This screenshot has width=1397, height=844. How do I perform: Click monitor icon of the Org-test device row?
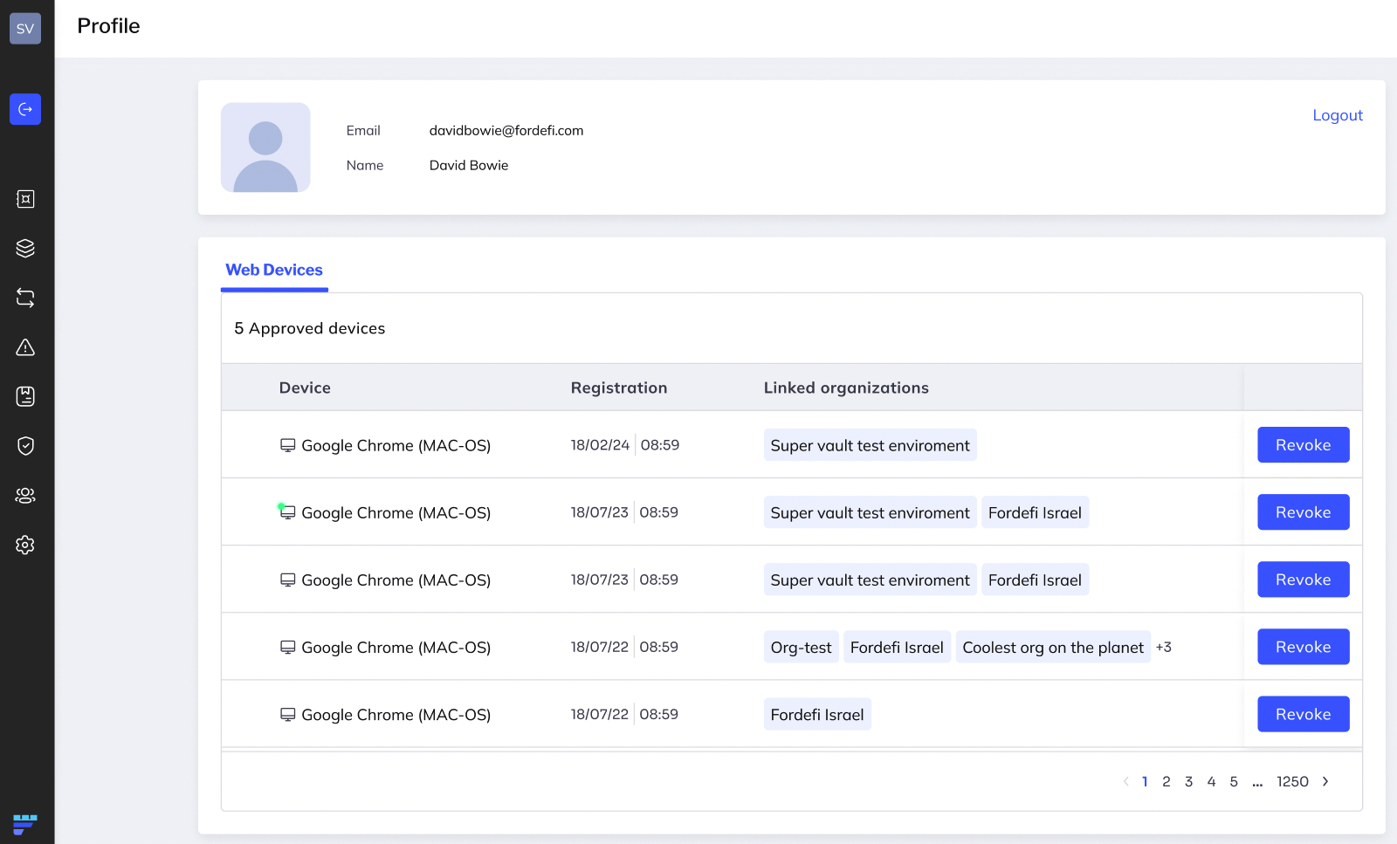pos(287,647)
